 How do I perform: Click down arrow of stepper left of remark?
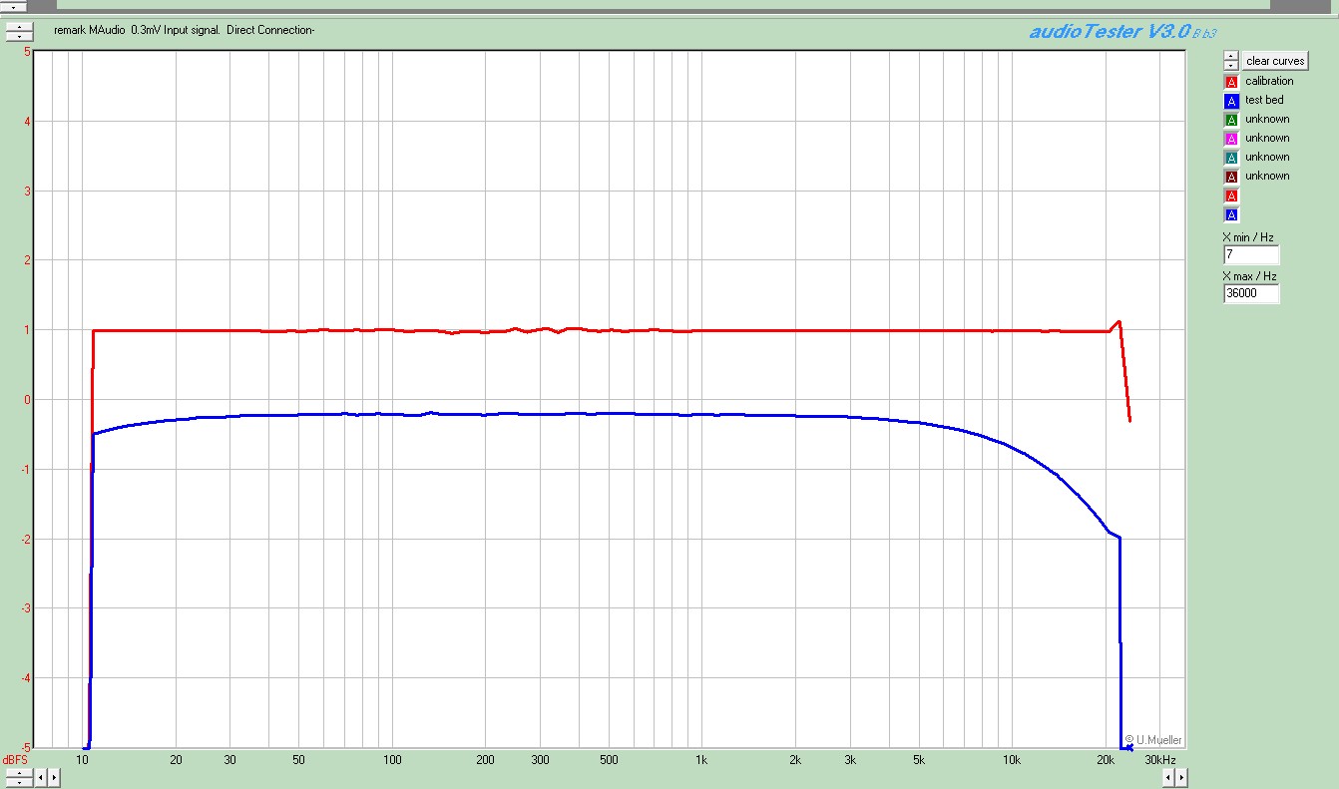19,36
